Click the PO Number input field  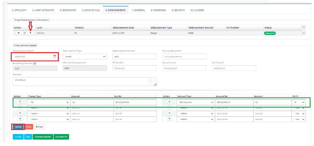coord(134,68)
